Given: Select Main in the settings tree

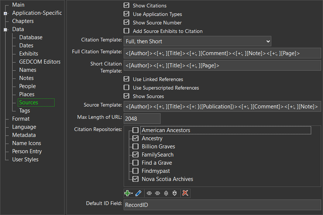Looking at the screenshot, I should [18, 5].
